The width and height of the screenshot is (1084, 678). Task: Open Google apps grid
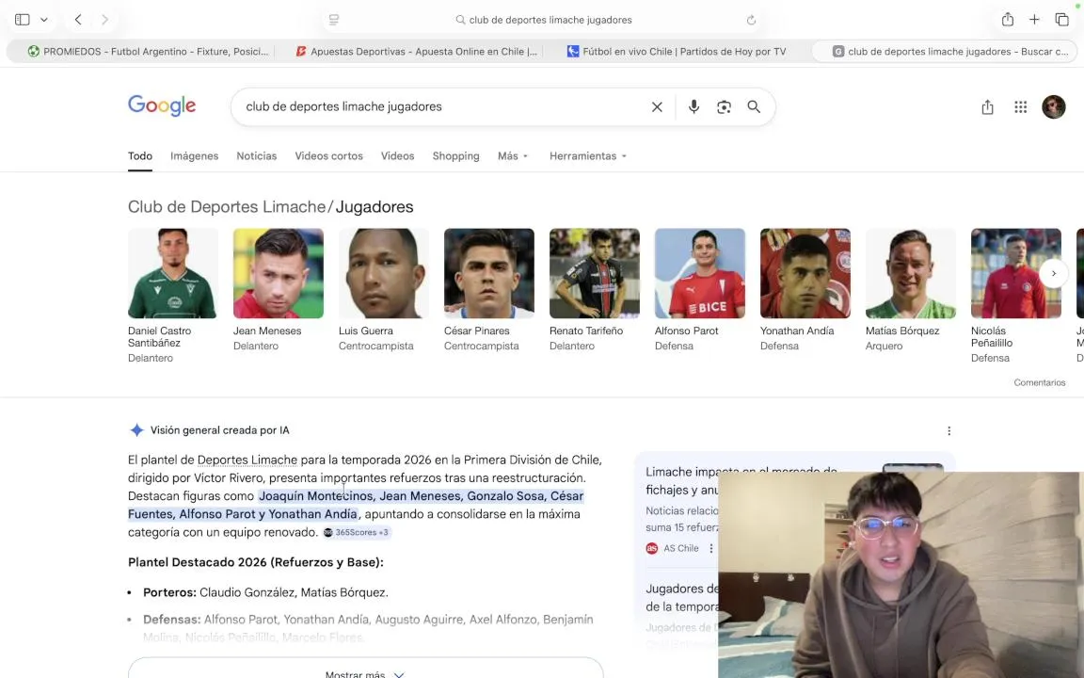pos(1020,106)
